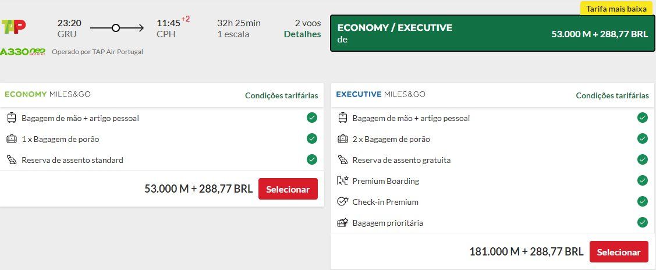This screenshot has height=270, width=656.
Task: Click checkmark beside 1 x Bagagem de porão
Action: coord(312,138)
